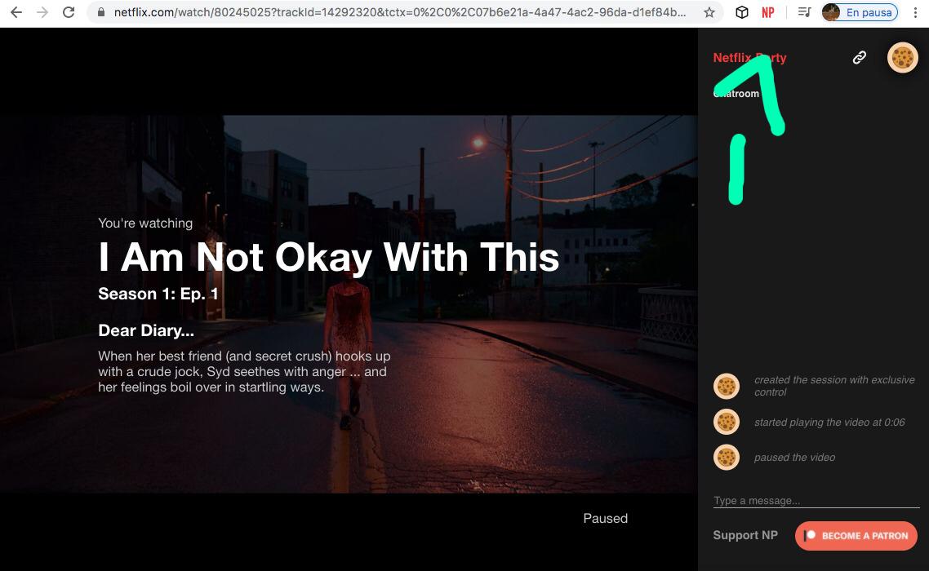Open the cookie avatar profile settings
Viewport: 929px width, 571px height.
pos(902,58)
